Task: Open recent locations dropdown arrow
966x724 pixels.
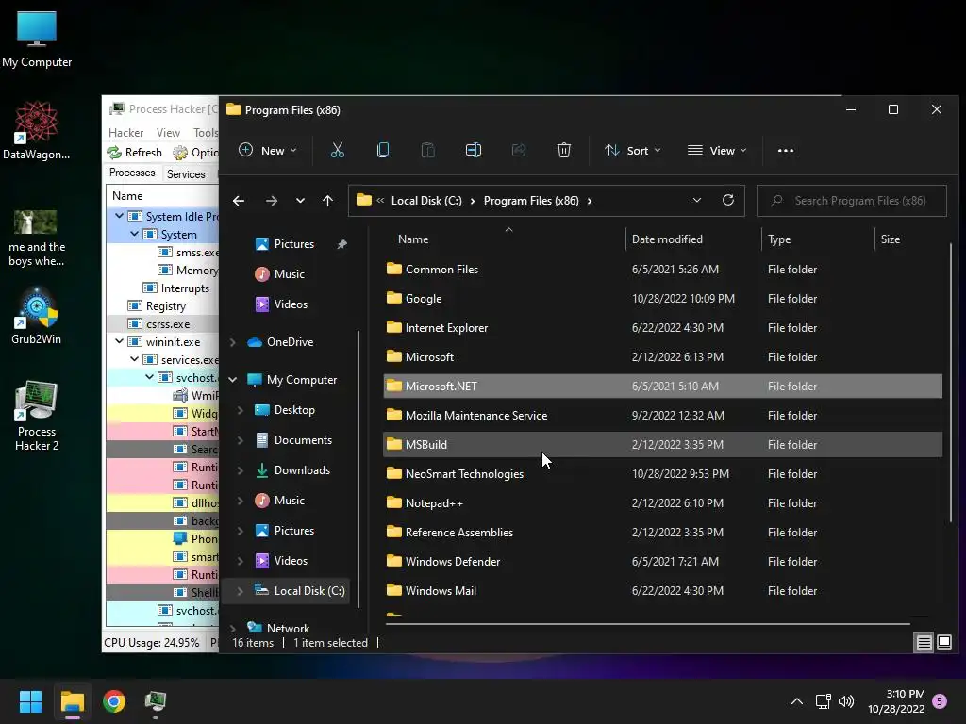Action: coord(300,201)
